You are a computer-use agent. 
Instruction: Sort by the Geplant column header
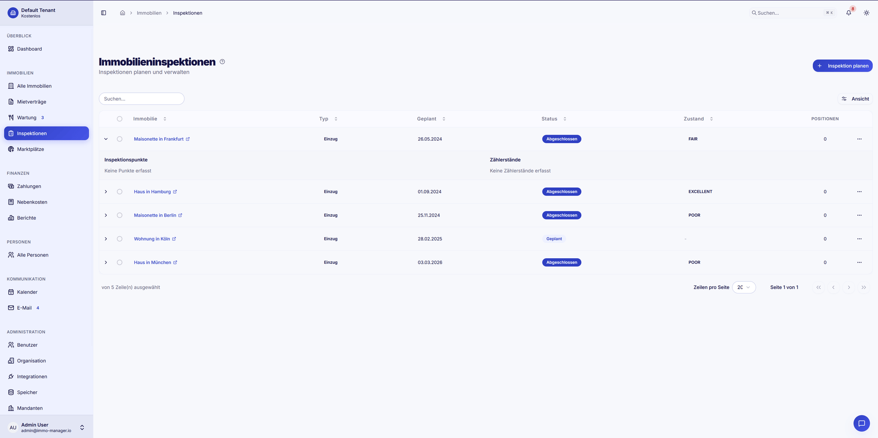coord(431,119)
